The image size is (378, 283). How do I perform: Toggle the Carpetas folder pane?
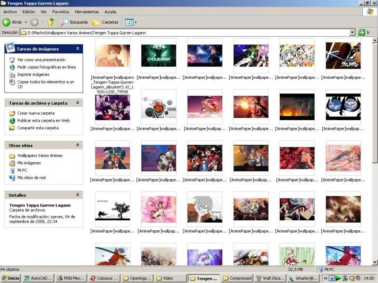click(105, 22)
